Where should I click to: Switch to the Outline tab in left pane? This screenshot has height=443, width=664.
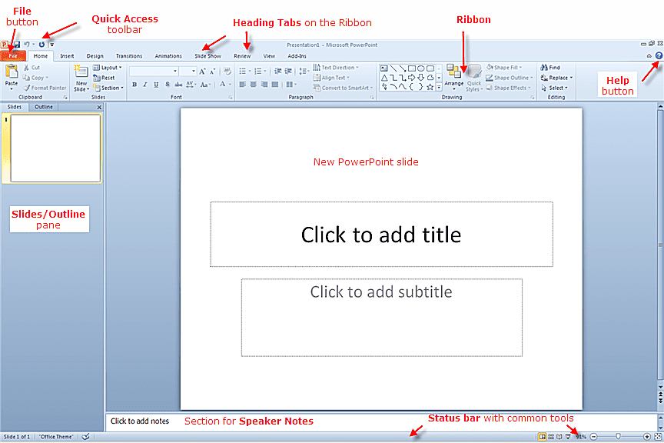(42, 107)
